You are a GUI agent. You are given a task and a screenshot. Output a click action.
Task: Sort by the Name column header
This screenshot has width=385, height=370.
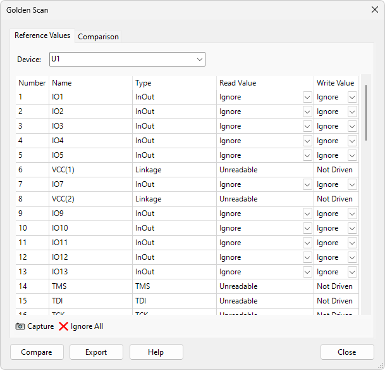(x=62, y=83)
